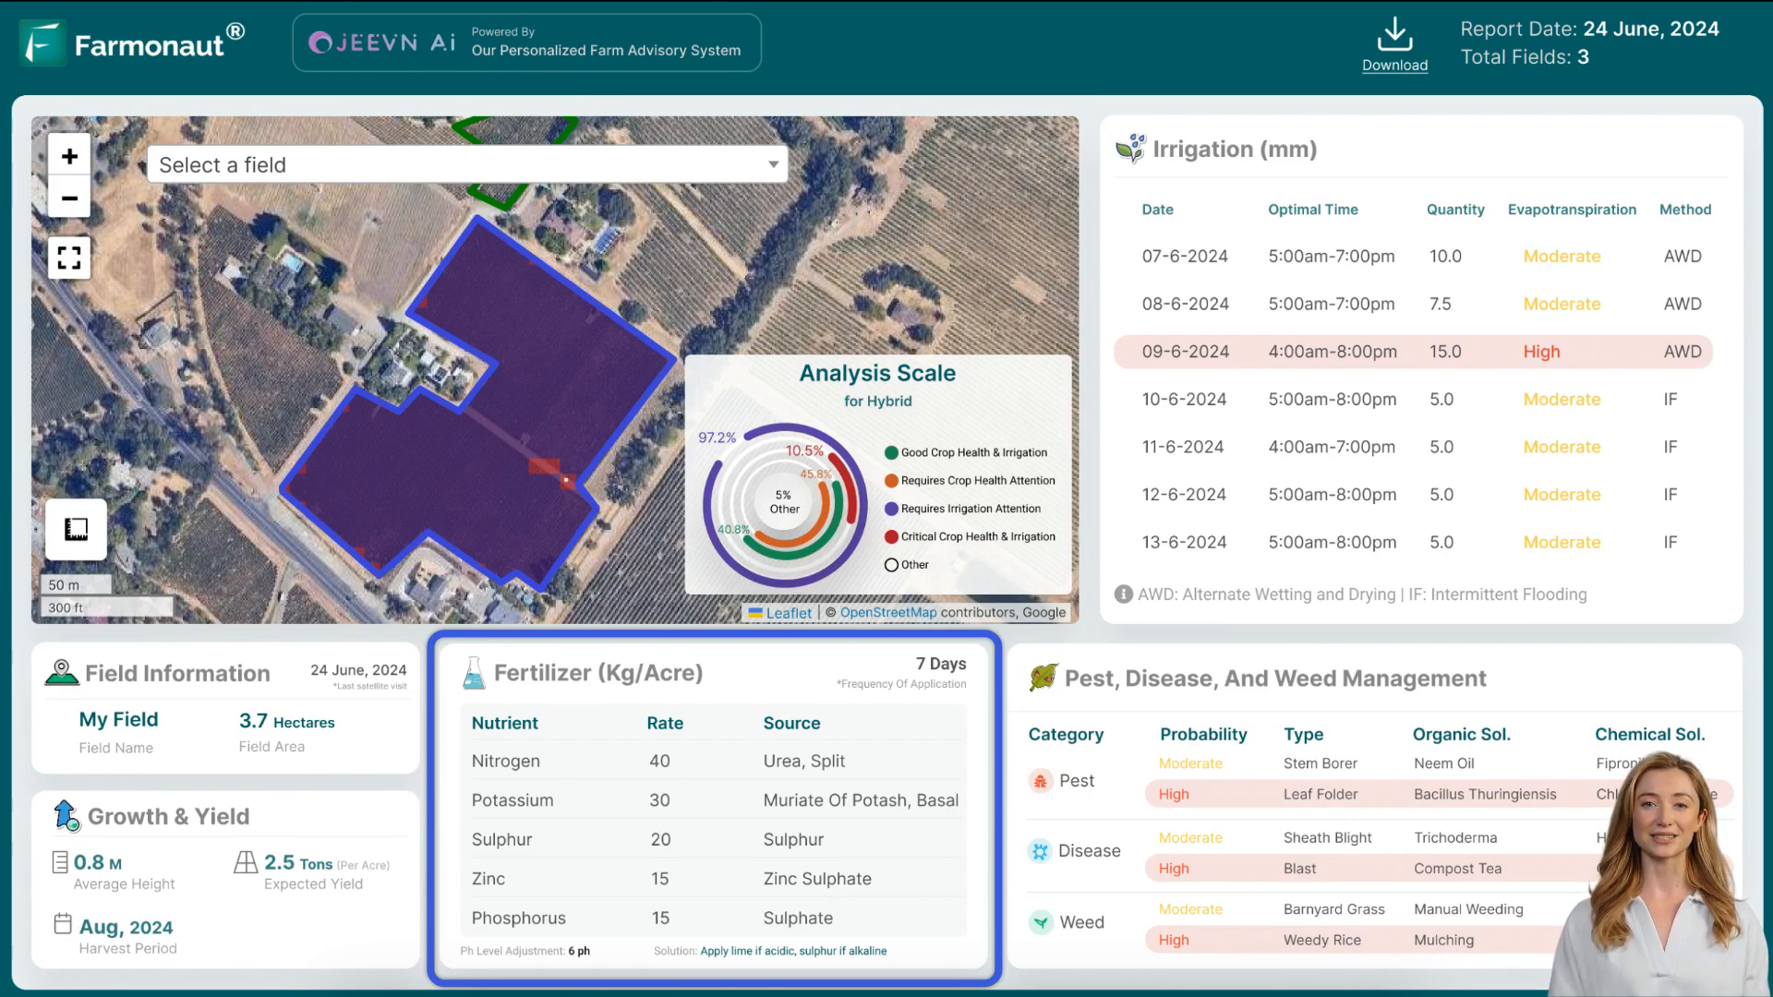Click the Good Crop Health legend color swatch
Screen dimensions: 1773x997
click(889, 451)
